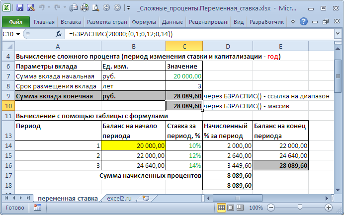The image size is (344, 215).
Task: Click the Quick Print printer icon
Action: 85,8
